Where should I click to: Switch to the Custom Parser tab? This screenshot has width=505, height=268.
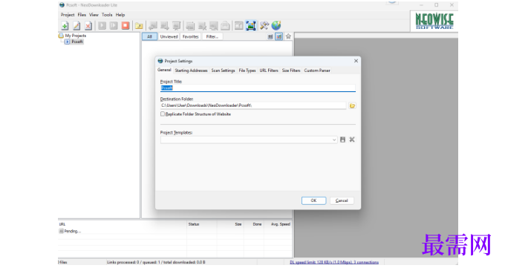317,71
